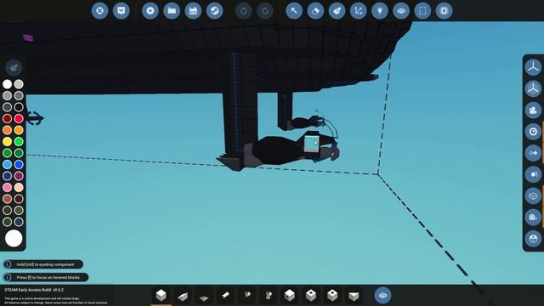Create a new vehicle with plus icon
This screenshot has width=544, height=306.
point(150,11)
